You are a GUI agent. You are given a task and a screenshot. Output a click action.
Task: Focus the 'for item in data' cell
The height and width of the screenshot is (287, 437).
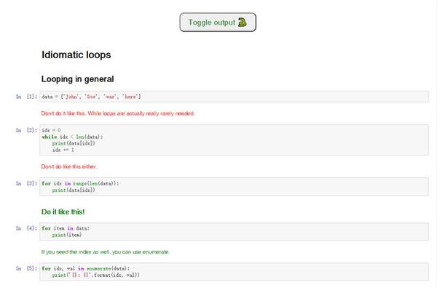pyautogui.click(x=234, y=231)
